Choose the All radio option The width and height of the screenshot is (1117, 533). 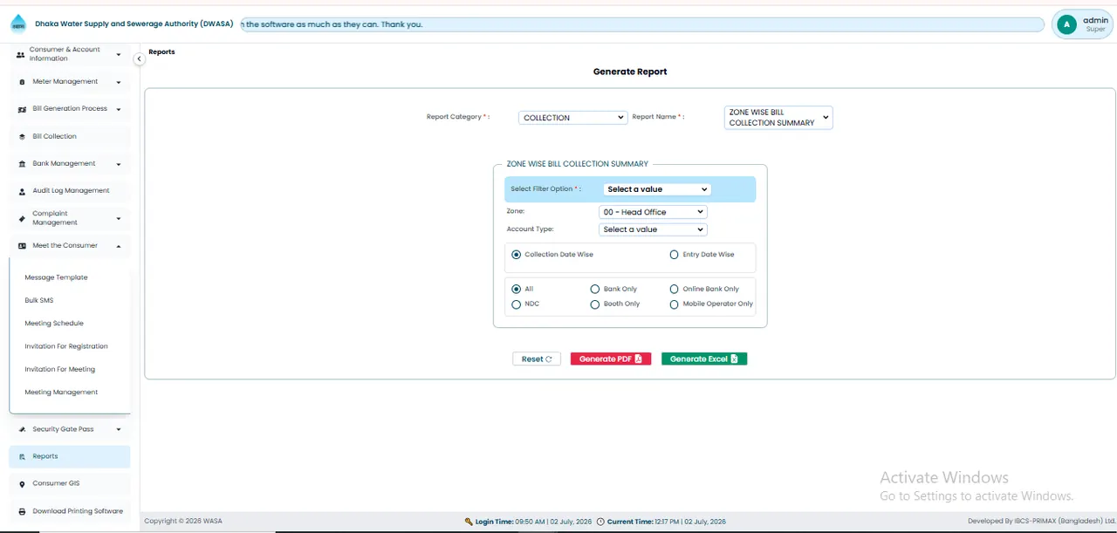coord(517,289)
